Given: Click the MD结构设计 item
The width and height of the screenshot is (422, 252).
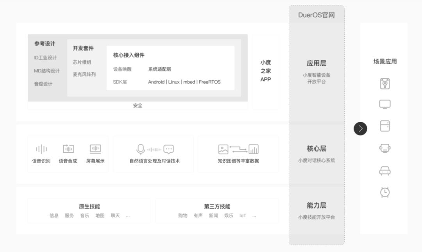Looking at the screenshot, I should (46, 71).
